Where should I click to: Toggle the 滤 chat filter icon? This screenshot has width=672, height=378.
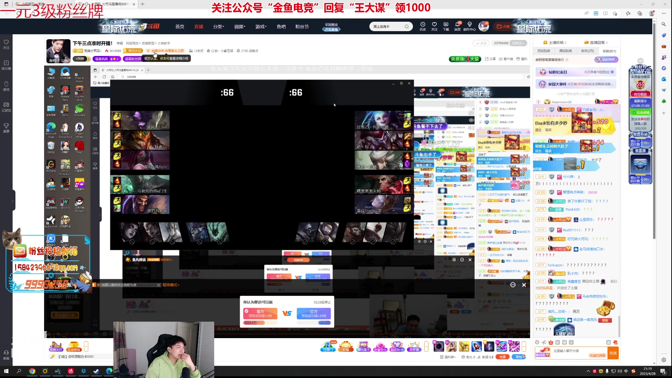608,342
